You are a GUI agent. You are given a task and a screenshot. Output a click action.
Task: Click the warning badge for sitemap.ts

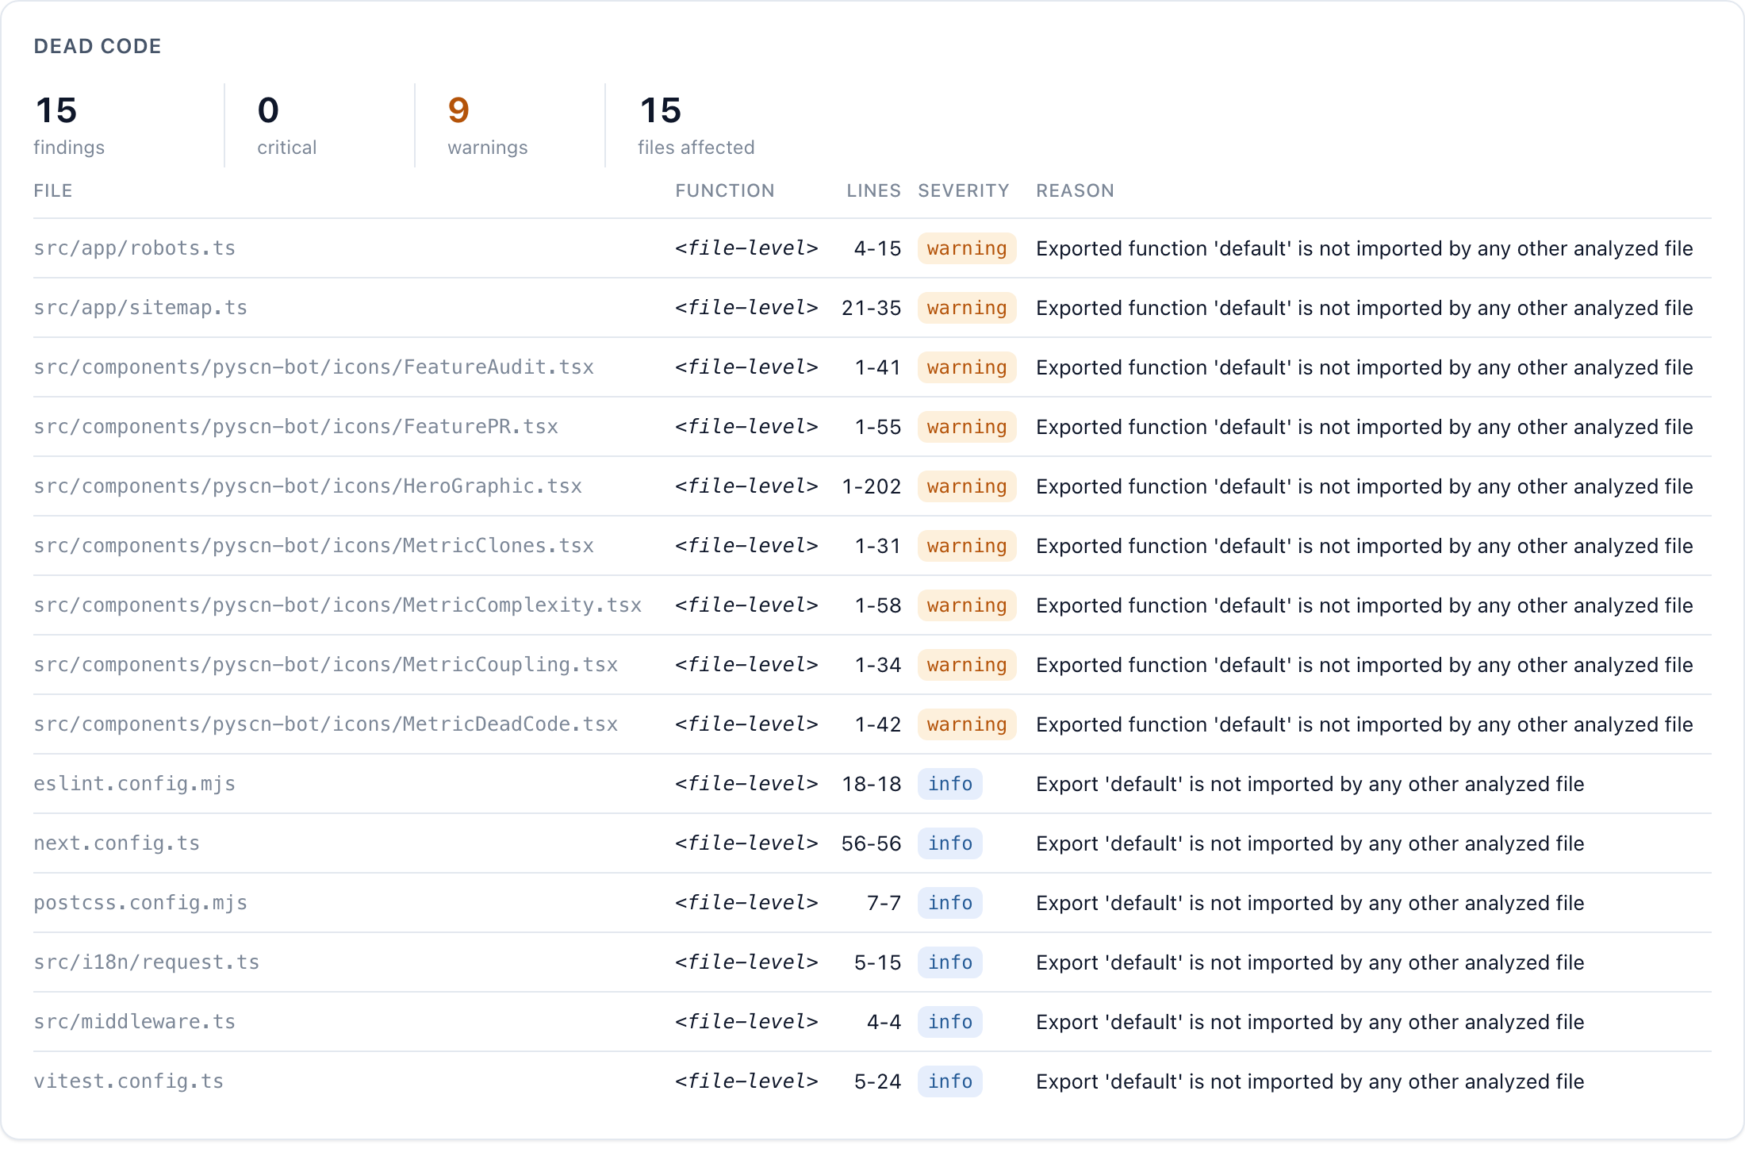click(x=967, y=308)
